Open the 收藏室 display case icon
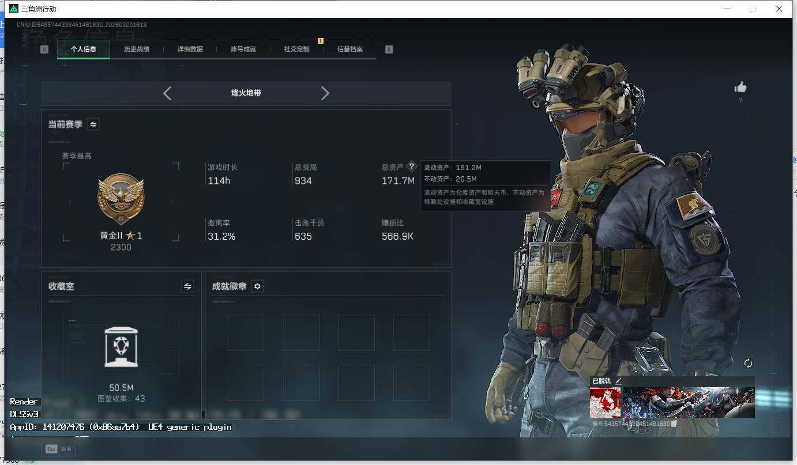Image resolution: width=797 pixels, height=465 pixels. tap(121, 347)
